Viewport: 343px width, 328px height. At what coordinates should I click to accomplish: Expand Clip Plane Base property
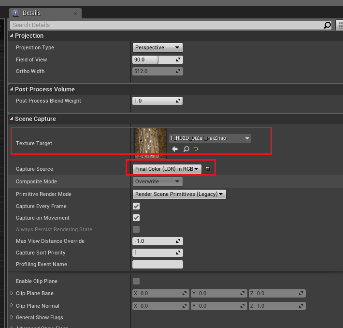tap(12, 293)
